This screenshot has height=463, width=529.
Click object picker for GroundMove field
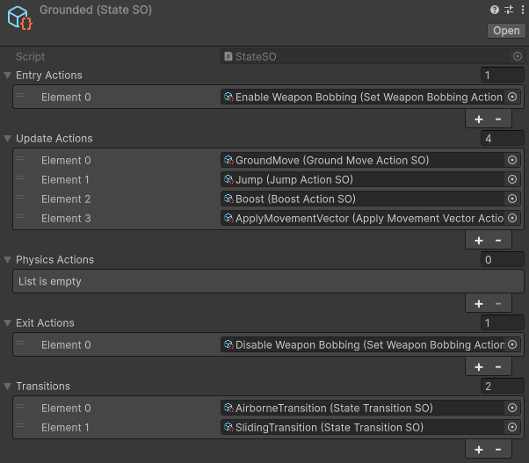[x=512, y=161]
